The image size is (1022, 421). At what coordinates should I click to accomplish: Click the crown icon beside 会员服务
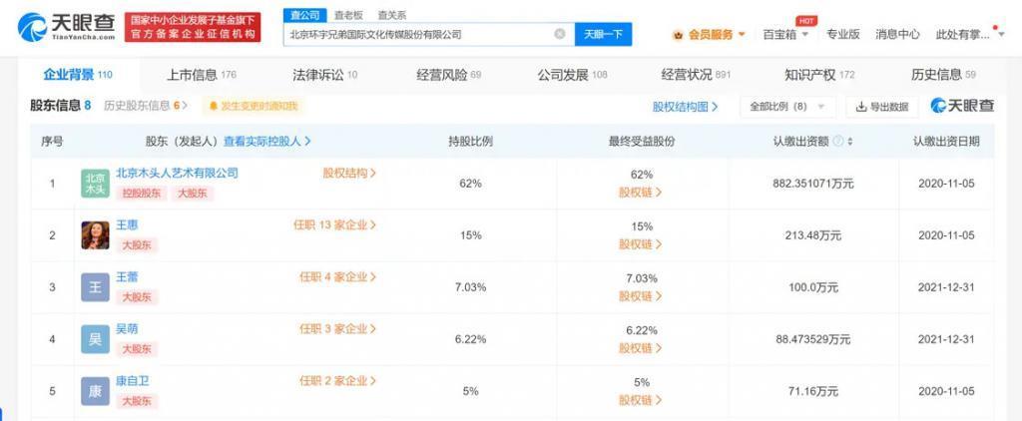click(x=678, y=35)
